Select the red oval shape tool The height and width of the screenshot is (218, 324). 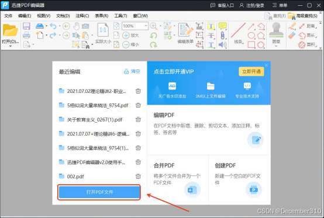(x=251, y=36)
